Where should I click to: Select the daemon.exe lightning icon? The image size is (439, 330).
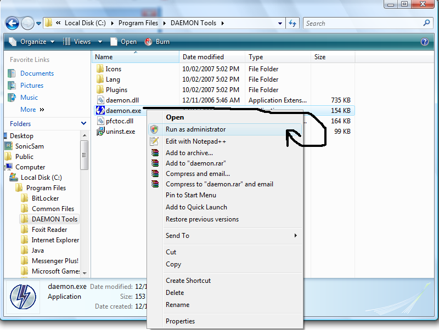click(100, 110)
